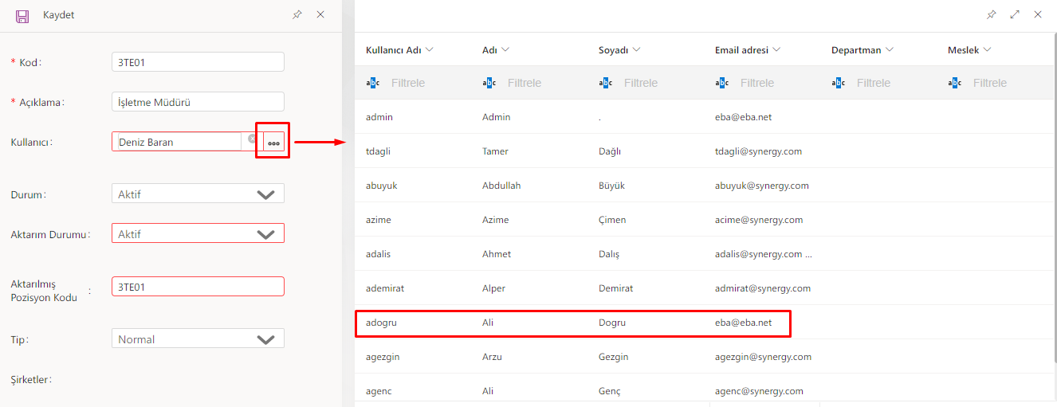Open user lookup with ellipsis button
The height and width of the screenshot is (407, 1057).
tap(273, 142)
